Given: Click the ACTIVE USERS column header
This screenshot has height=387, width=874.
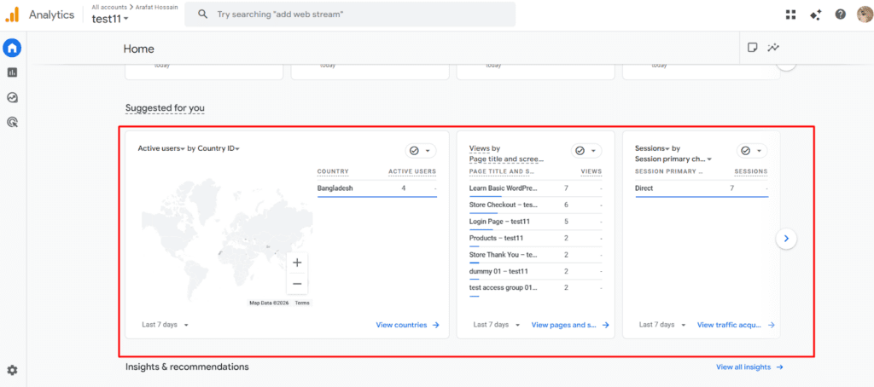Looking at the screenshot, I should (412, 171).
